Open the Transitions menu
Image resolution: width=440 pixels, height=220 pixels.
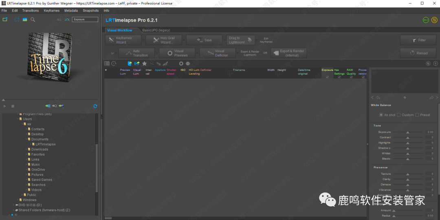tap(31, 11)
